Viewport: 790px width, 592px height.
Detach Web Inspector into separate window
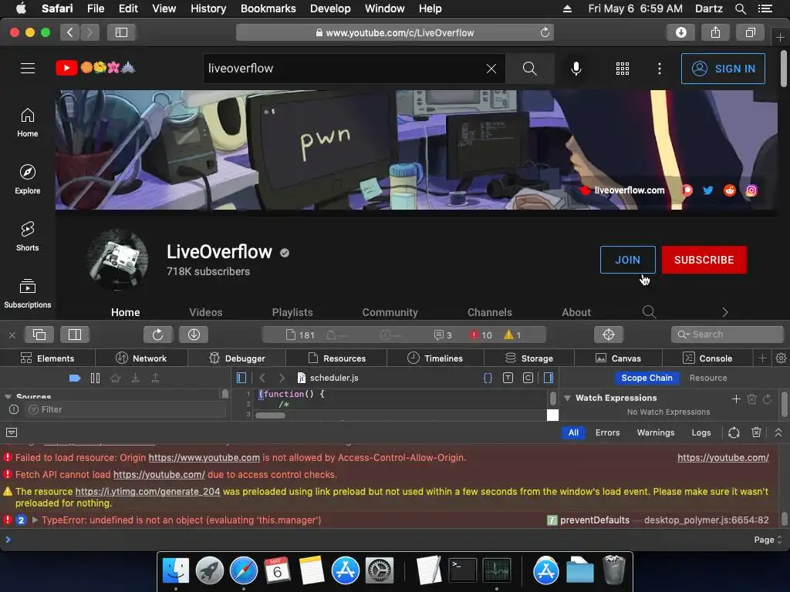pyautogui.click(x=39, y=335)
